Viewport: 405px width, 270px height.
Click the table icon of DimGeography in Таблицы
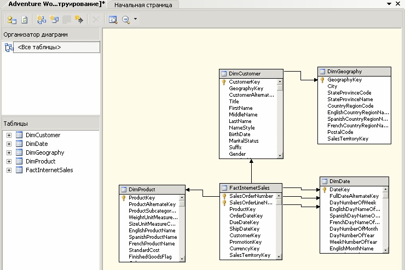(19, 152)
